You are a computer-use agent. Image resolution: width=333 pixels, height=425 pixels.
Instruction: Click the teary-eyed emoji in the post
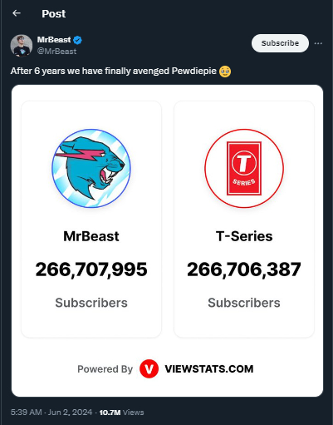point(225,72)
